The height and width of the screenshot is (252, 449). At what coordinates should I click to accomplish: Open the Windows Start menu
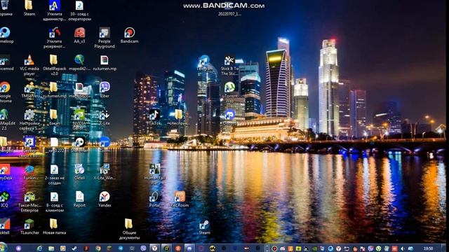click(3, 247)
